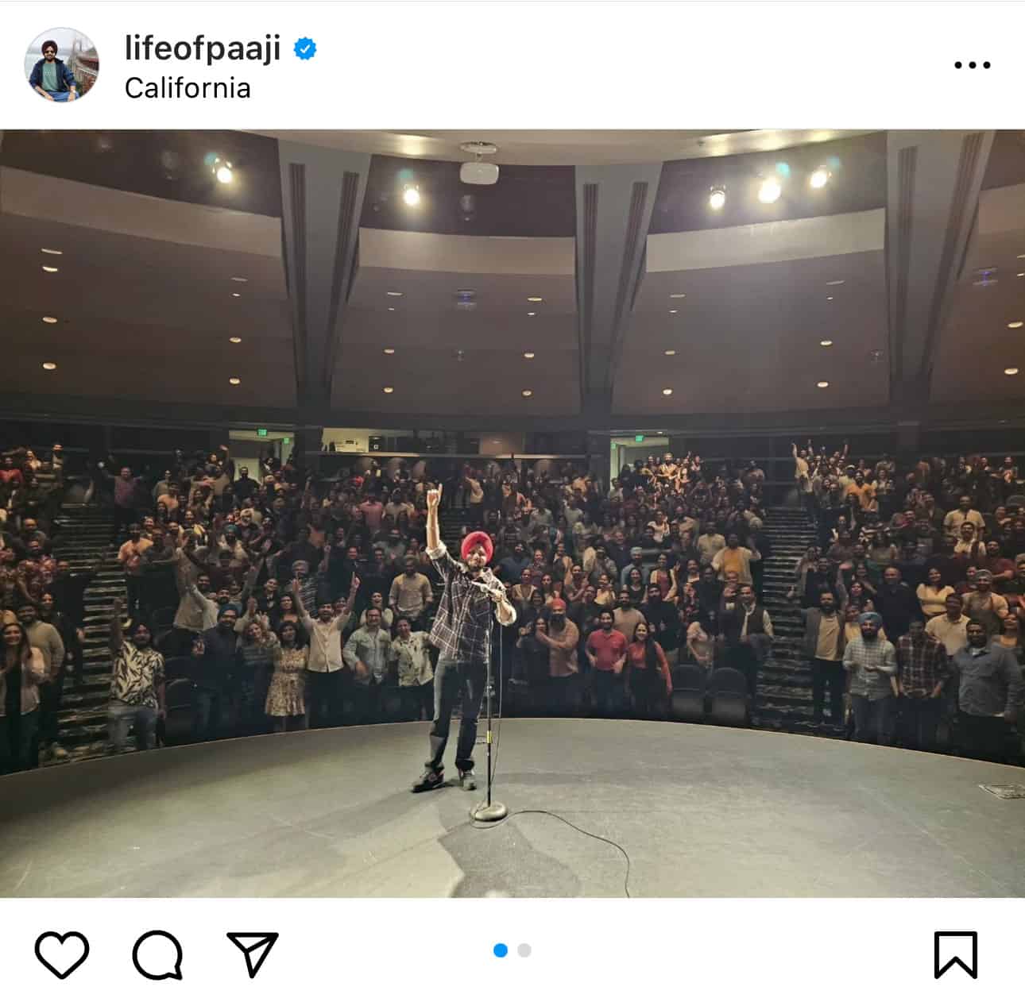The height and width of the screenshot is (1006, 1025).
Task: Visit the lifeofpaaji username profile link
Action: tap(203, 49)
